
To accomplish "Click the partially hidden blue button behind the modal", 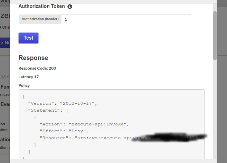I will [x=5, y=43].
